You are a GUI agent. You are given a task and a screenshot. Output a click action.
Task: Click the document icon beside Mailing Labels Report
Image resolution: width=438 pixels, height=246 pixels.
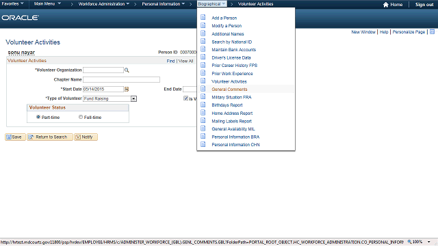click(203, 120)
